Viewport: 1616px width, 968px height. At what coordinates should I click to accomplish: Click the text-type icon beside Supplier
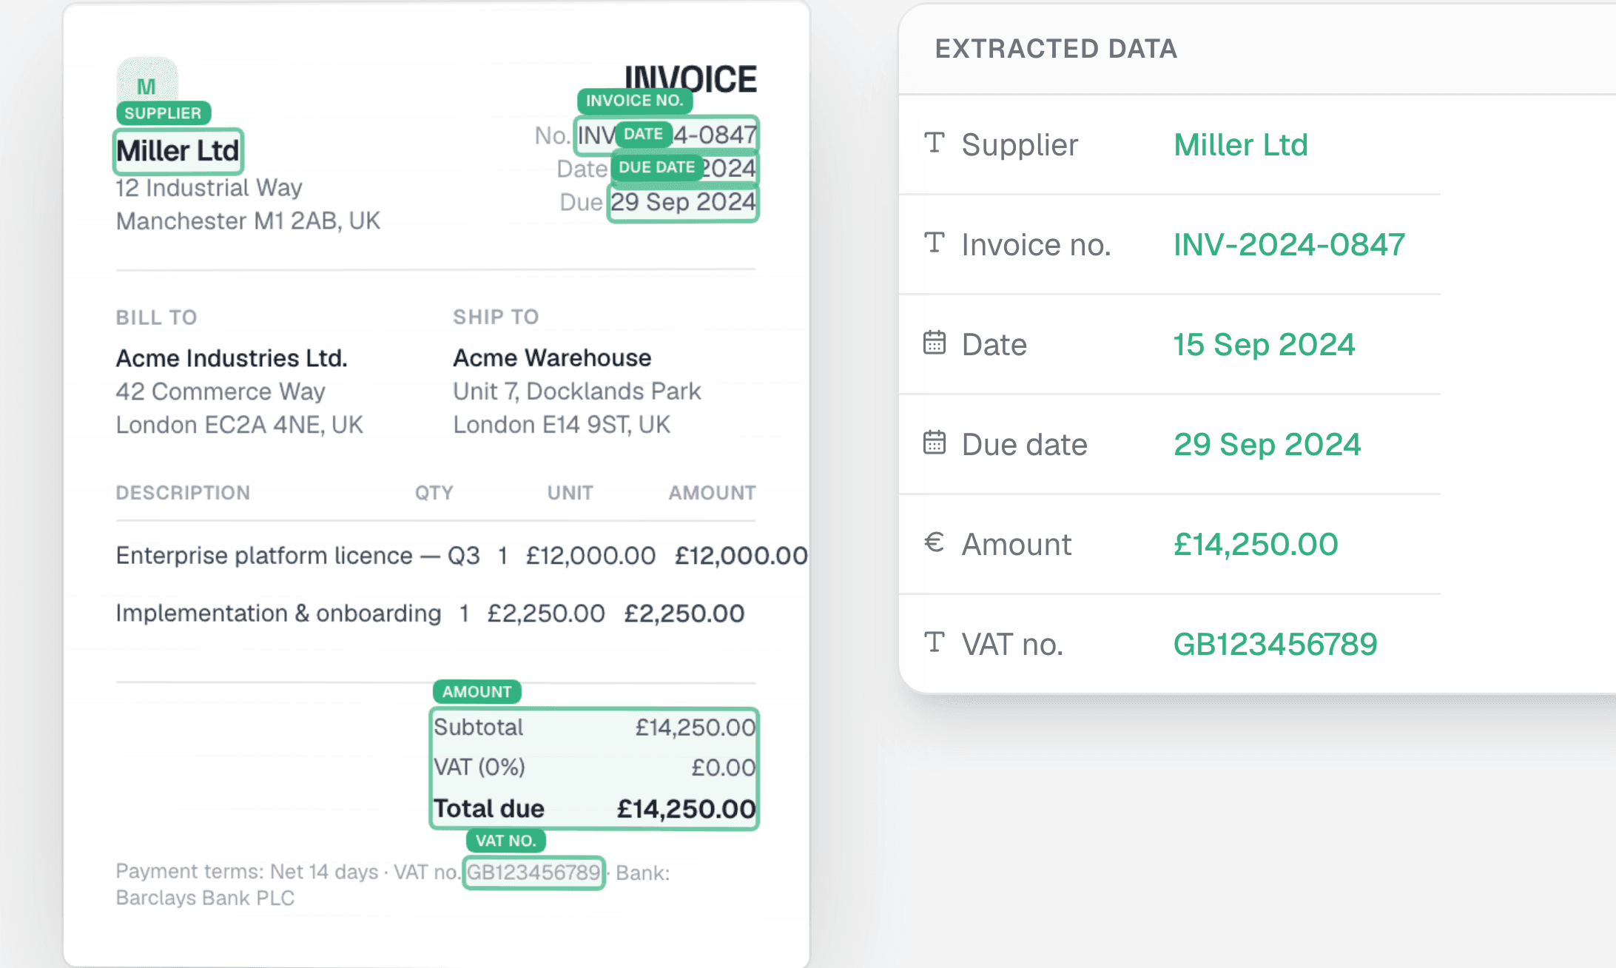click(x=935, y=143)
